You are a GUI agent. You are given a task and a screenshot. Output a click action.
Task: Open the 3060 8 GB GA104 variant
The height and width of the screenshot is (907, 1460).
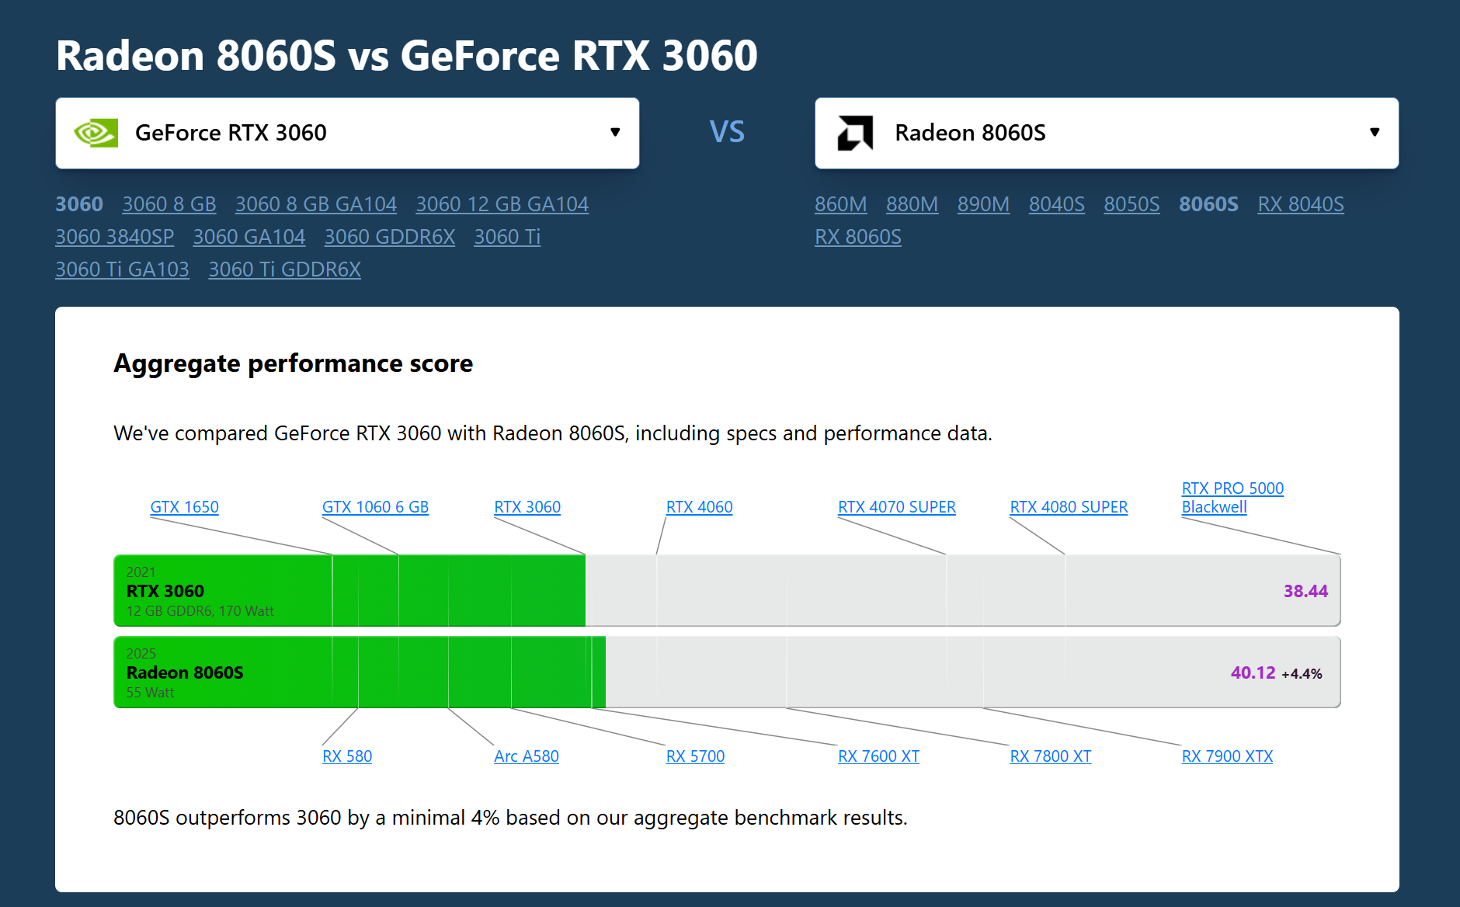tap(316, 204)
